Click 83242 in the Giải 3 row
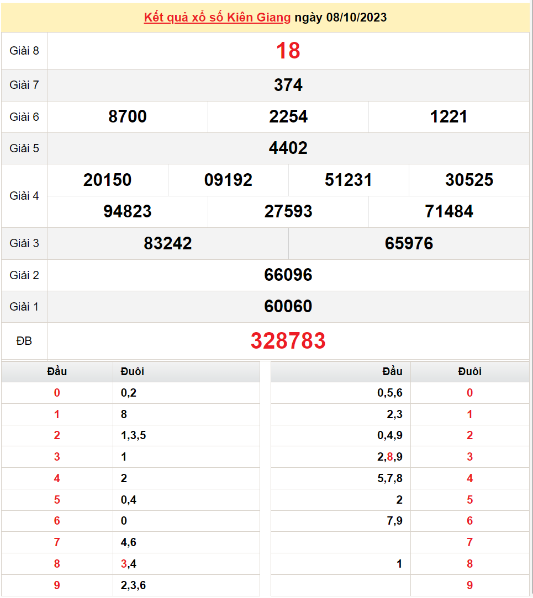The image size is (533, 598). coord(167,243)
